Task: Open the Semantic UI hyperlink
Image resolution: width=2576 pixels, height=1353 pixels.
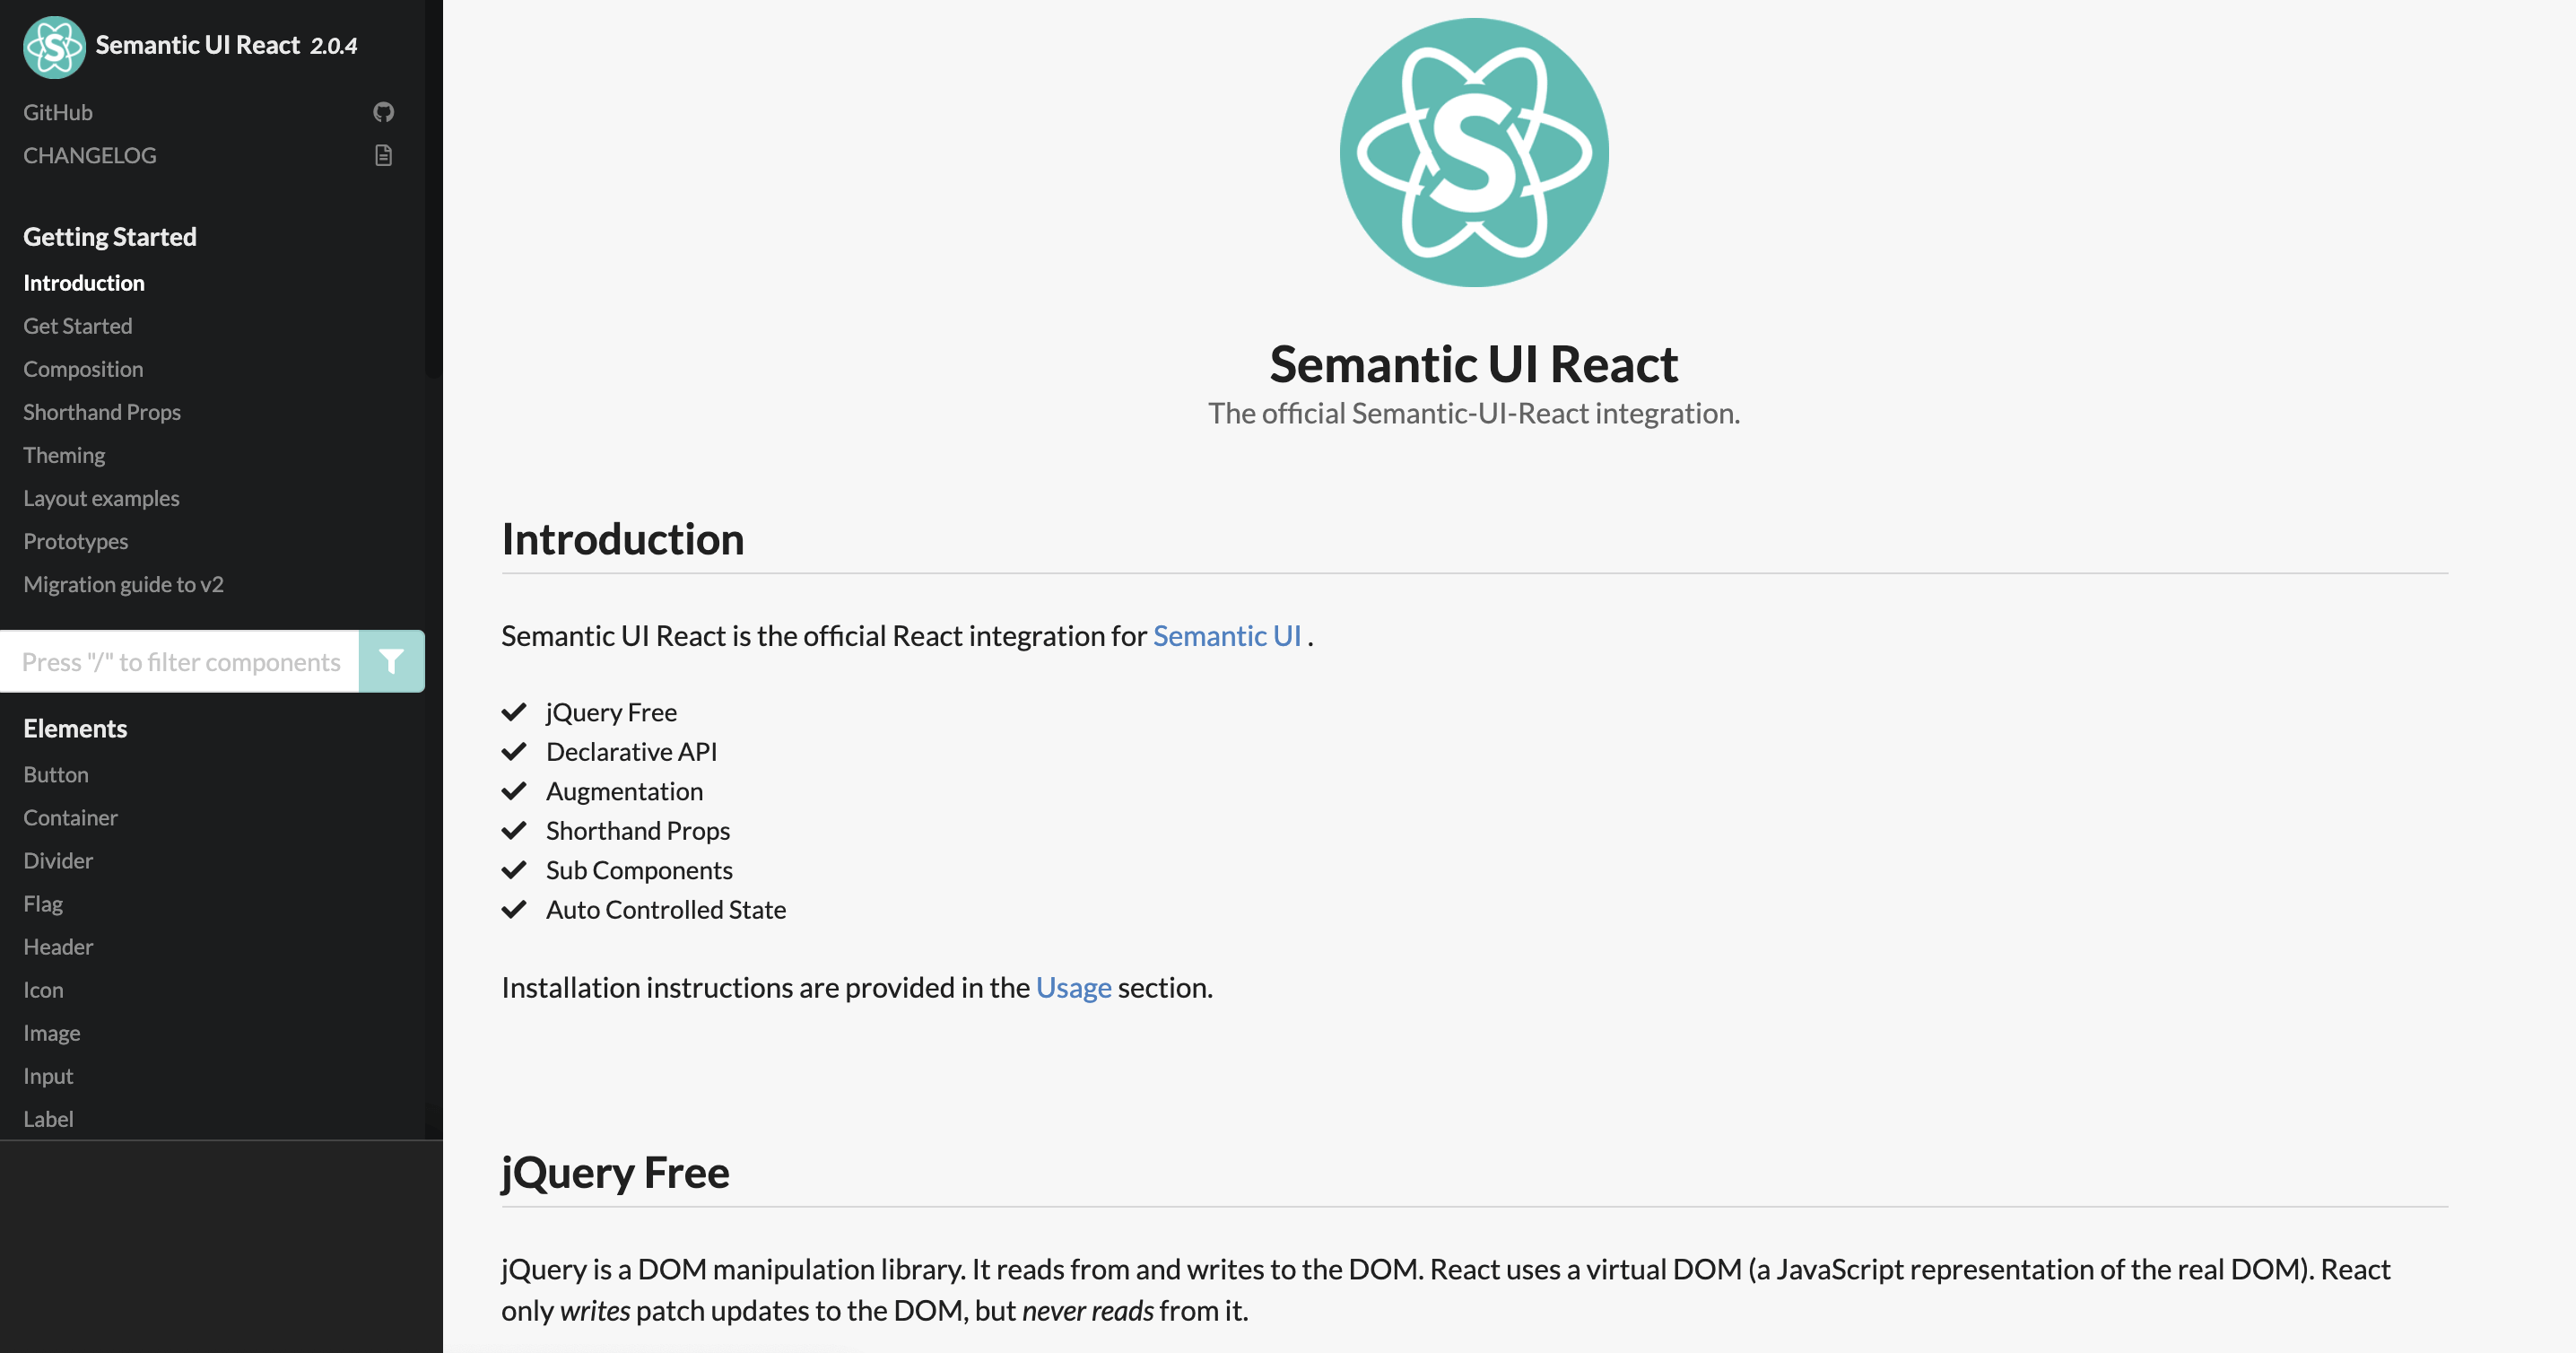Action: pyautogui.click(x=1226, y=636)
